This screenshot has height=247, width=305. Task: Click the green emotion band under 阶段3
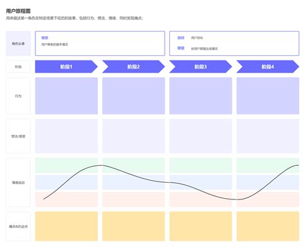(201, 165)
